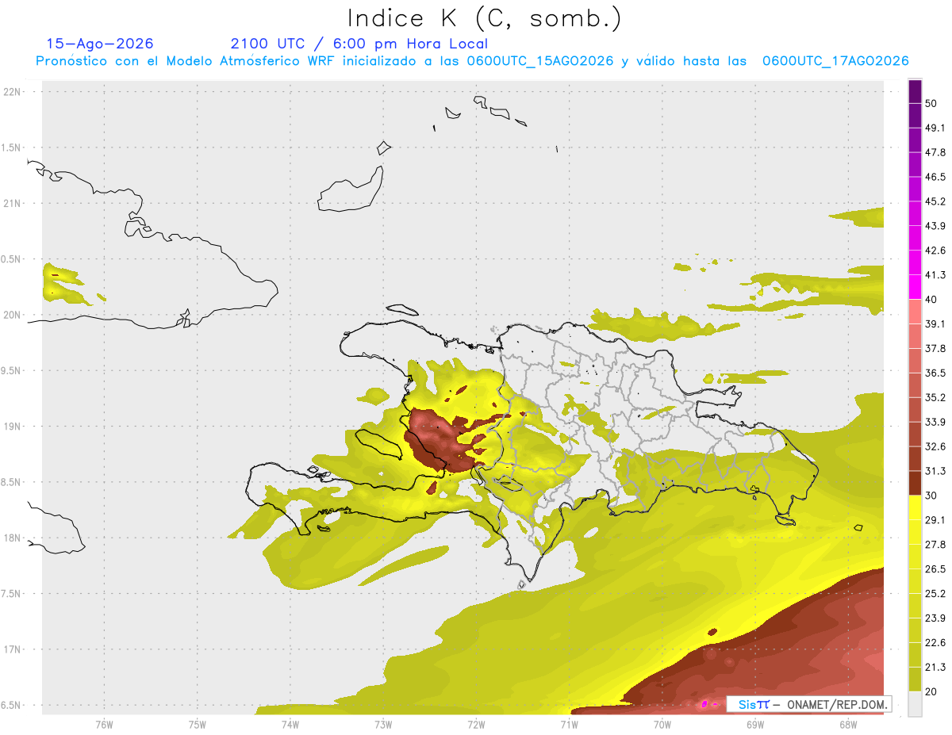Click the '22N' latitude label
The height and width of the screenshot is (735, 952).
(x=13, y=92)
